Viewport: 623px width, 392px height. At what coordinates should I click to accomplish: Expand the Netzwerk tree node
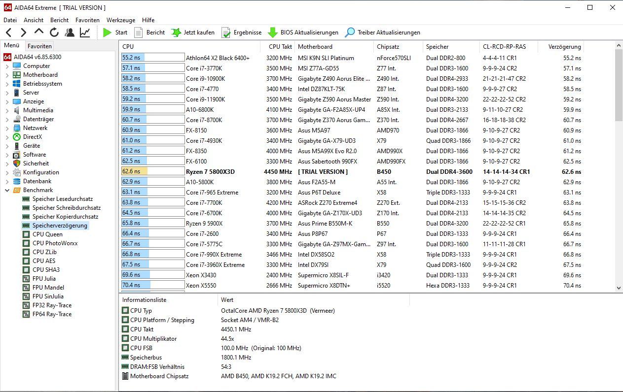point(7,128)
